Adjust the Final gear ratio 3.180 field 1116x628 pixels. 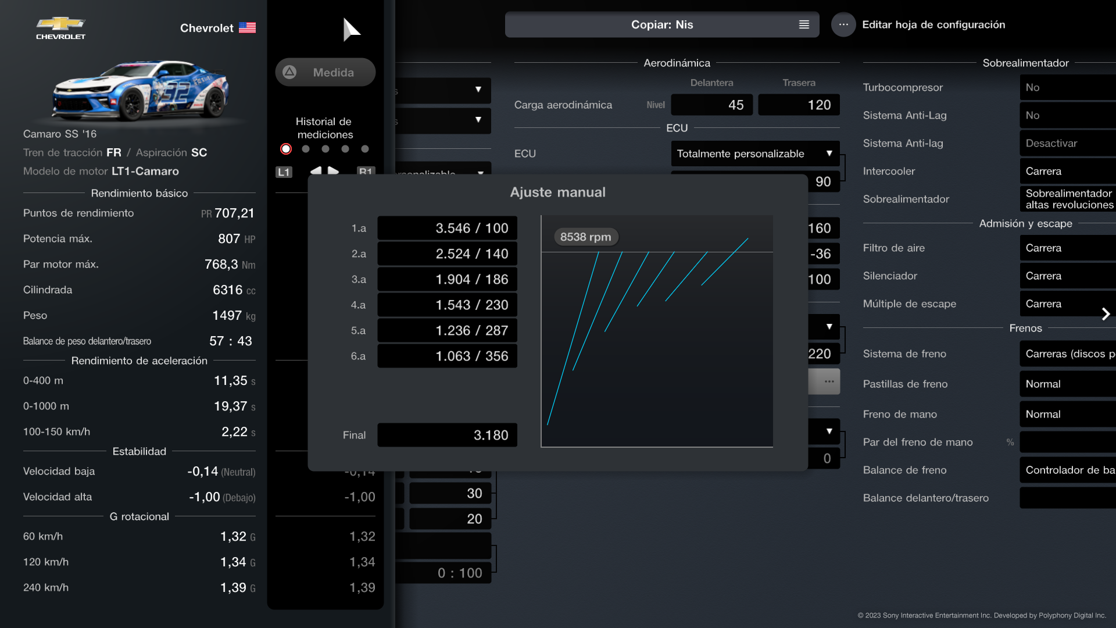point(447,435)
